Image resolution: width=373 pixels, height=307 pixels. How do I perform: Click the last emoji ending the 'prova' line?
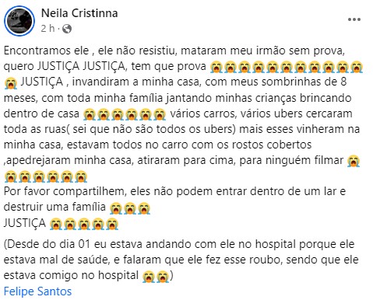[357, 67]
